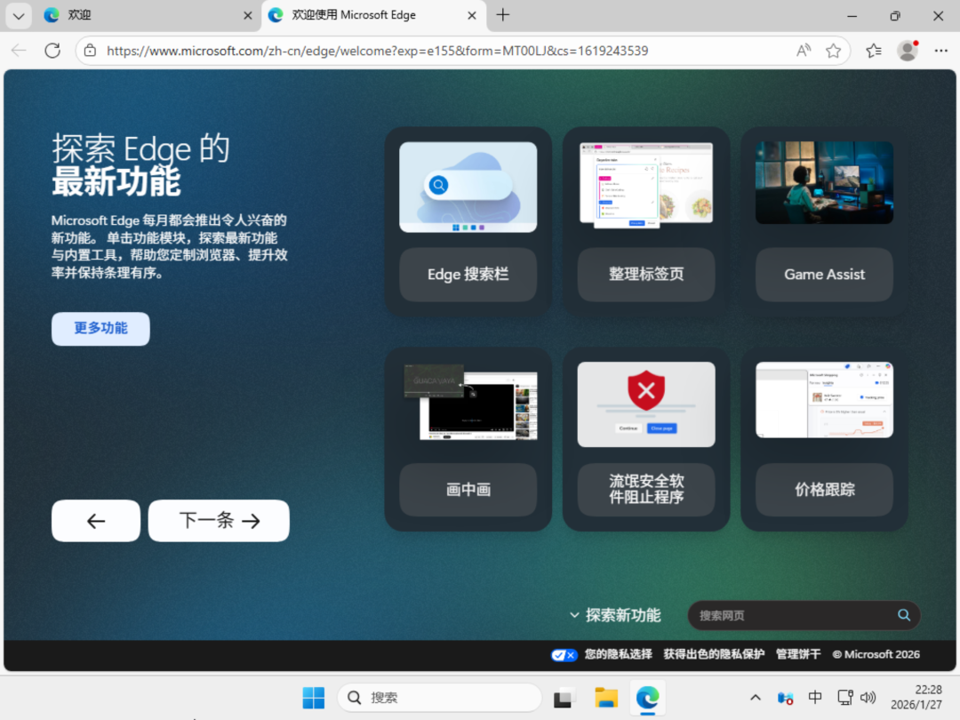
Task: Reload the current page
Action: (52, 51)
